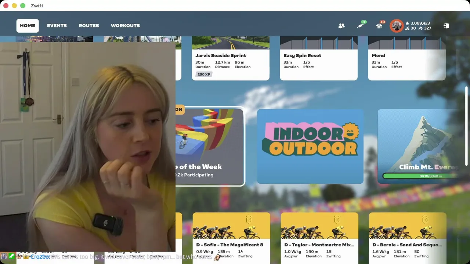The width and height of the screenshot is (470, 264).
Task: Click the exit door icon
Action: pyautogui.click(x=446, y=26)
